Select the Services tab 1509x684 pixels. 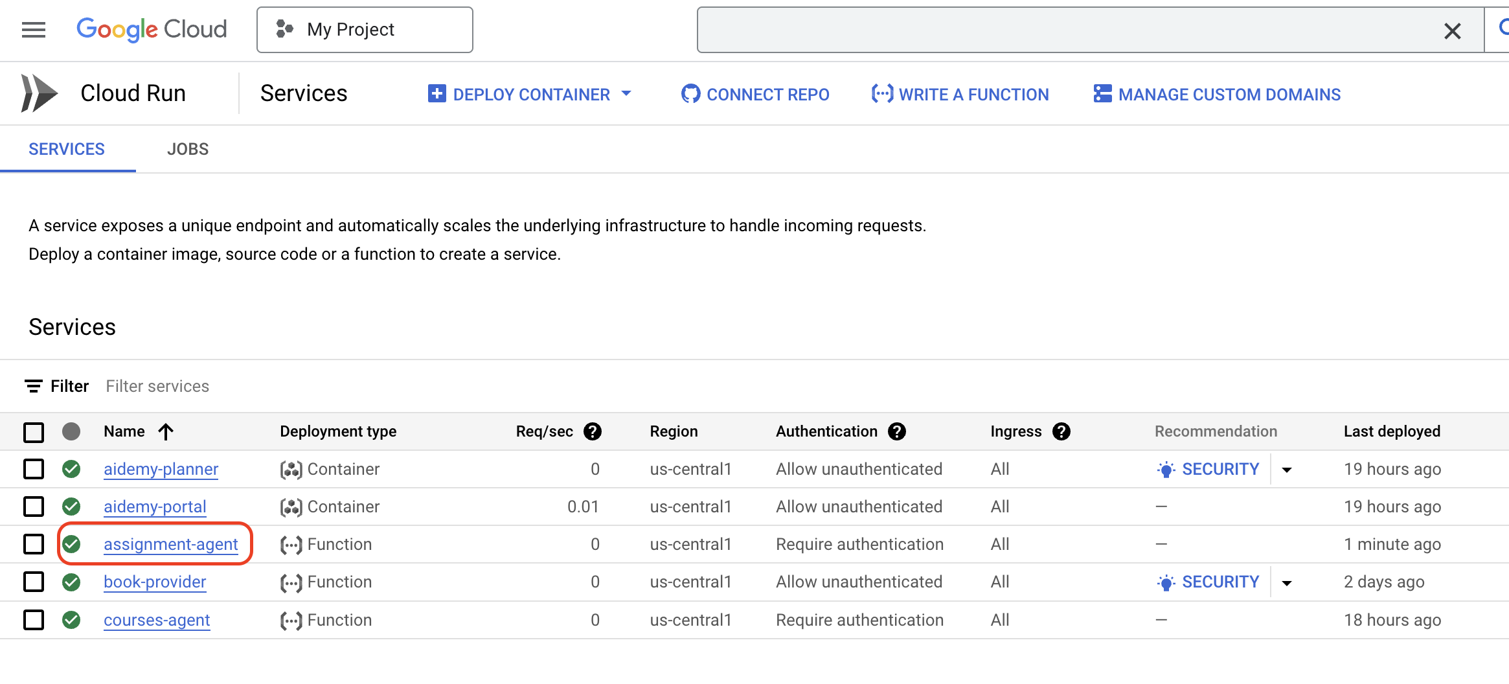pyautogui.click(x=67, y=149)
